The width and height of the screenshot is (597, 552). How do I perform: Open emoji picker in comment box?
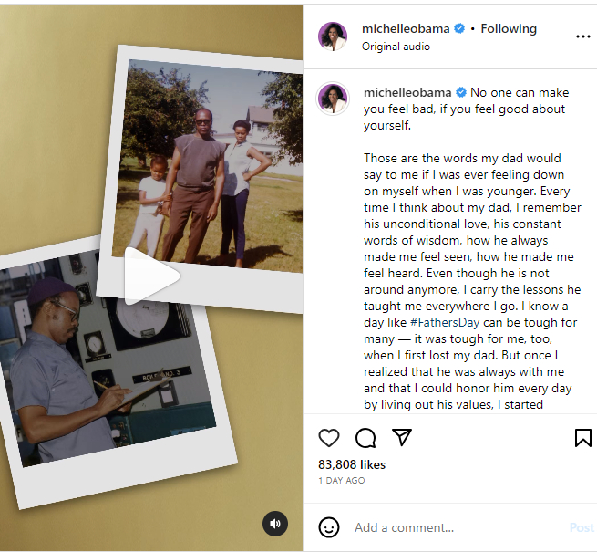point(329,527)
